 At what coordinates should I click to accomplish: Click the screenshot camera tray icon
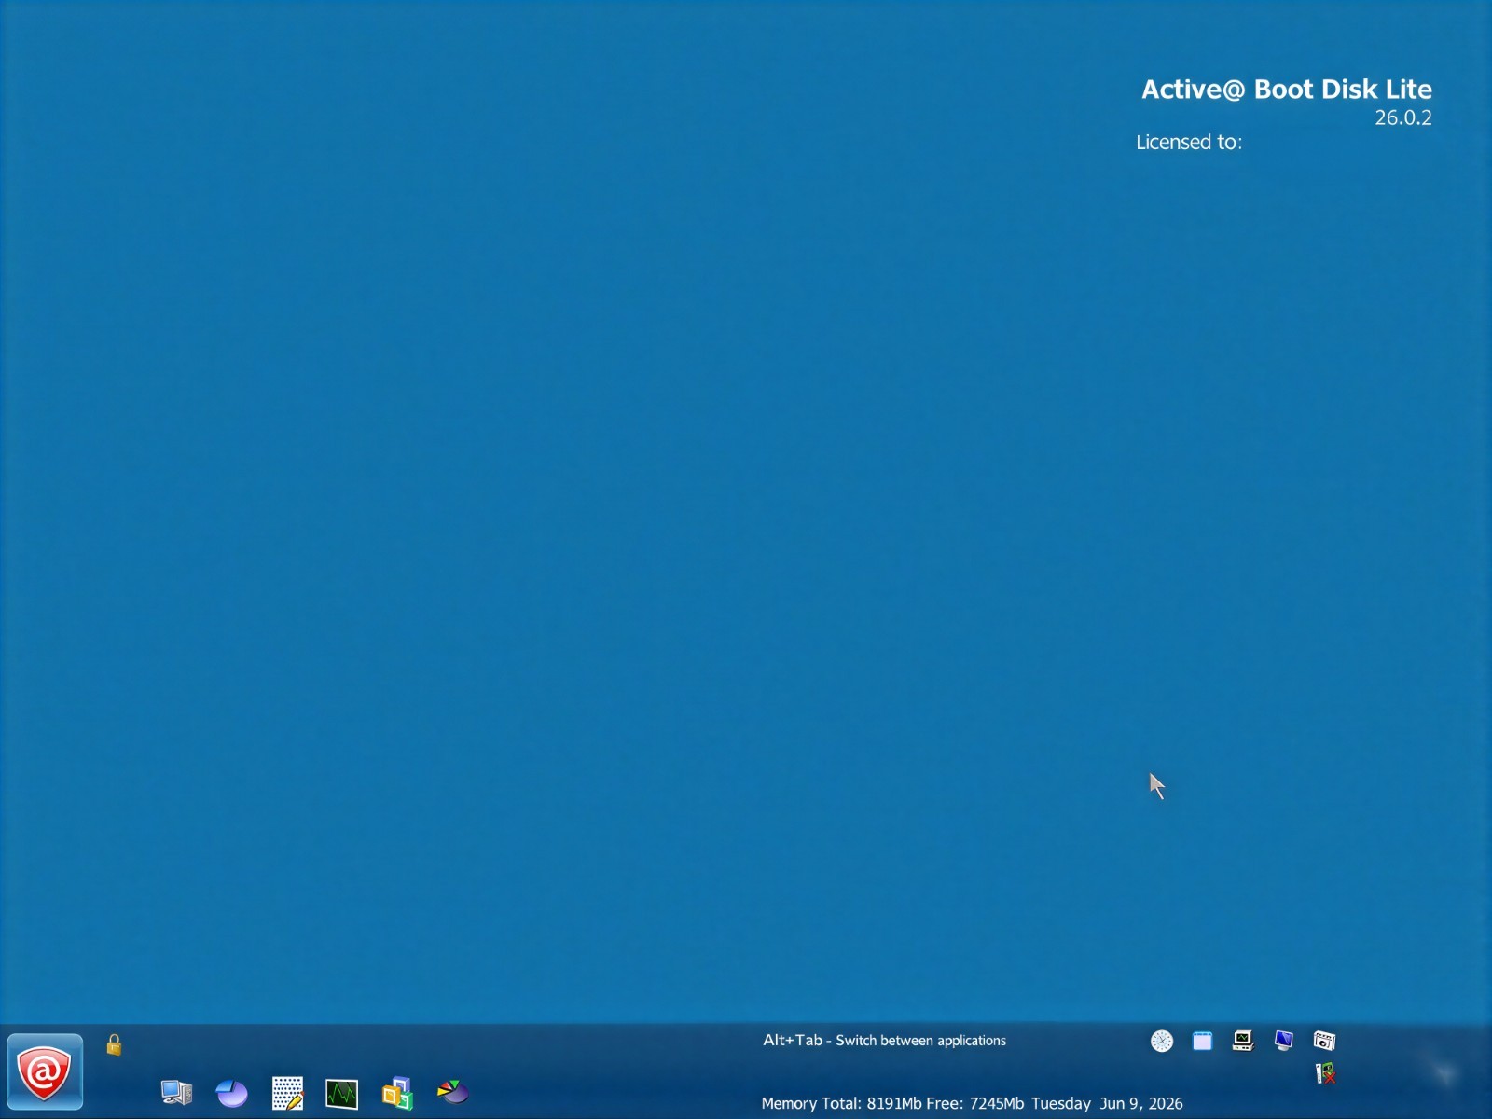pos(1324,1041)
